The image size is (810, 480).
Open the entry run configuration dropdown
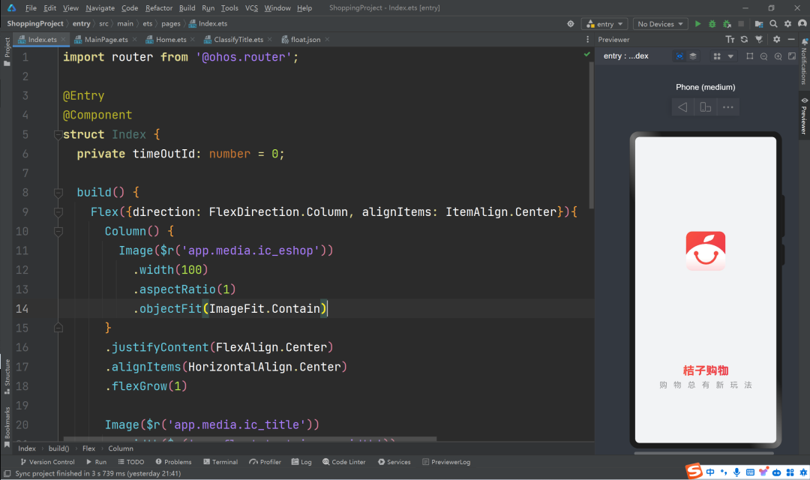(604, 24)
